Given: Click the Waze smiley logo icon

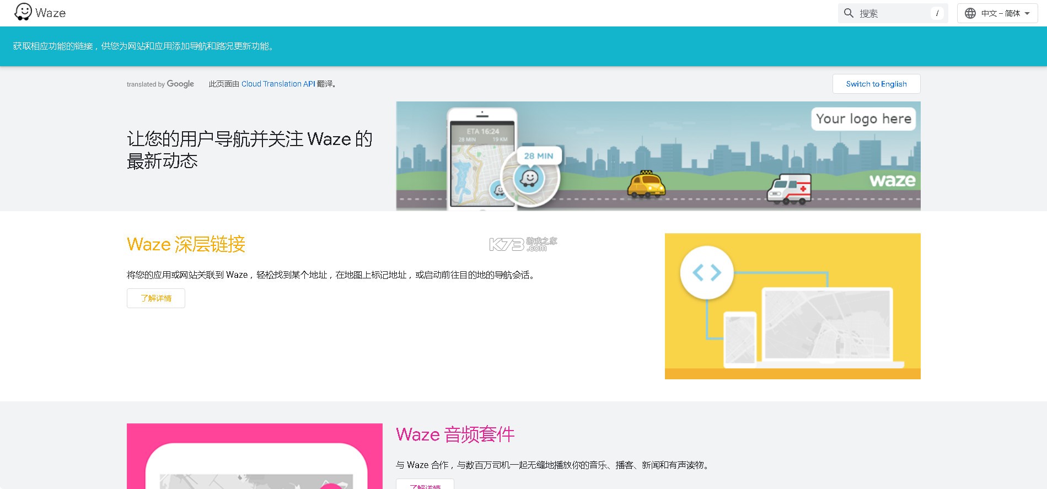Looking at the screenshot, I should pyautogui.click(x=23, y=12).
